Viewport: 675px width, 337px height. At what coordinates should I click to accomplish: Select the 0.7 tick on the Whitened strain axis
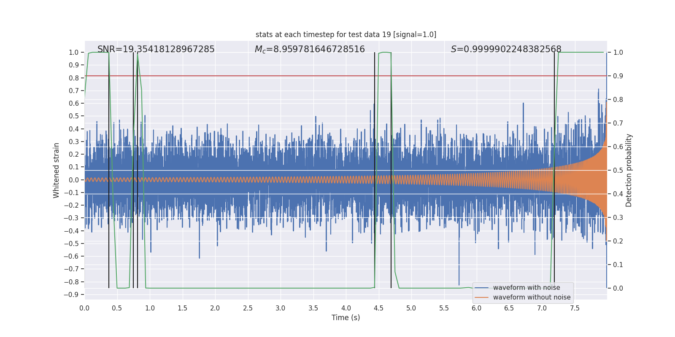[74, 91]
